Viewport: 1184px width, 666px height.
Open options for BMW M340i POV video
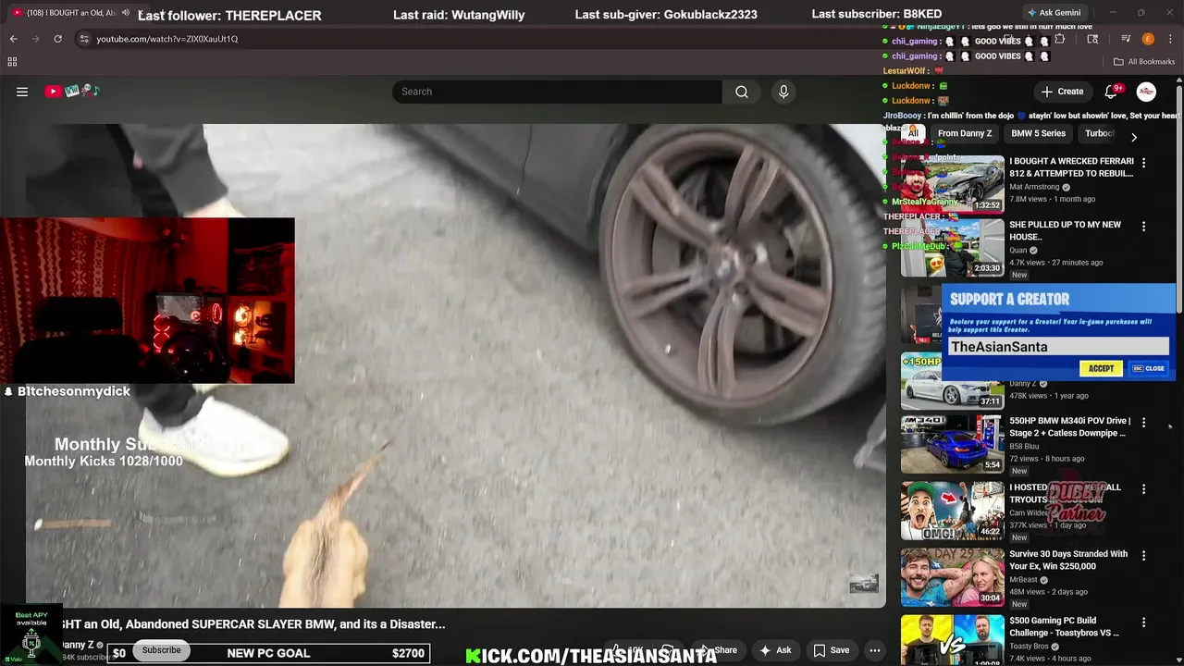click(x=1143, y=423)
